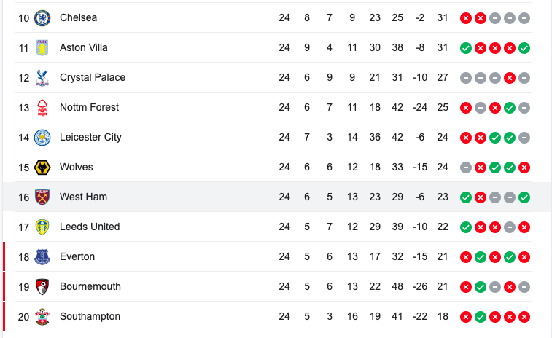Open the Wolves team name link
The height and width of the screenshot is (338, 552).
(77, 167)
